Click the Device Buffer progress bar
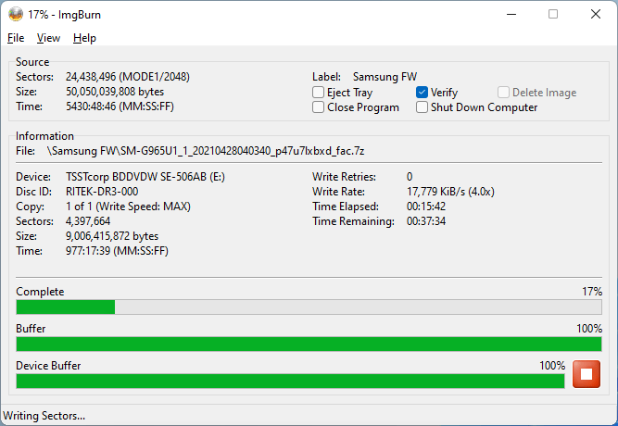Viewport: 618px width, 426px height. pos(290,381)
